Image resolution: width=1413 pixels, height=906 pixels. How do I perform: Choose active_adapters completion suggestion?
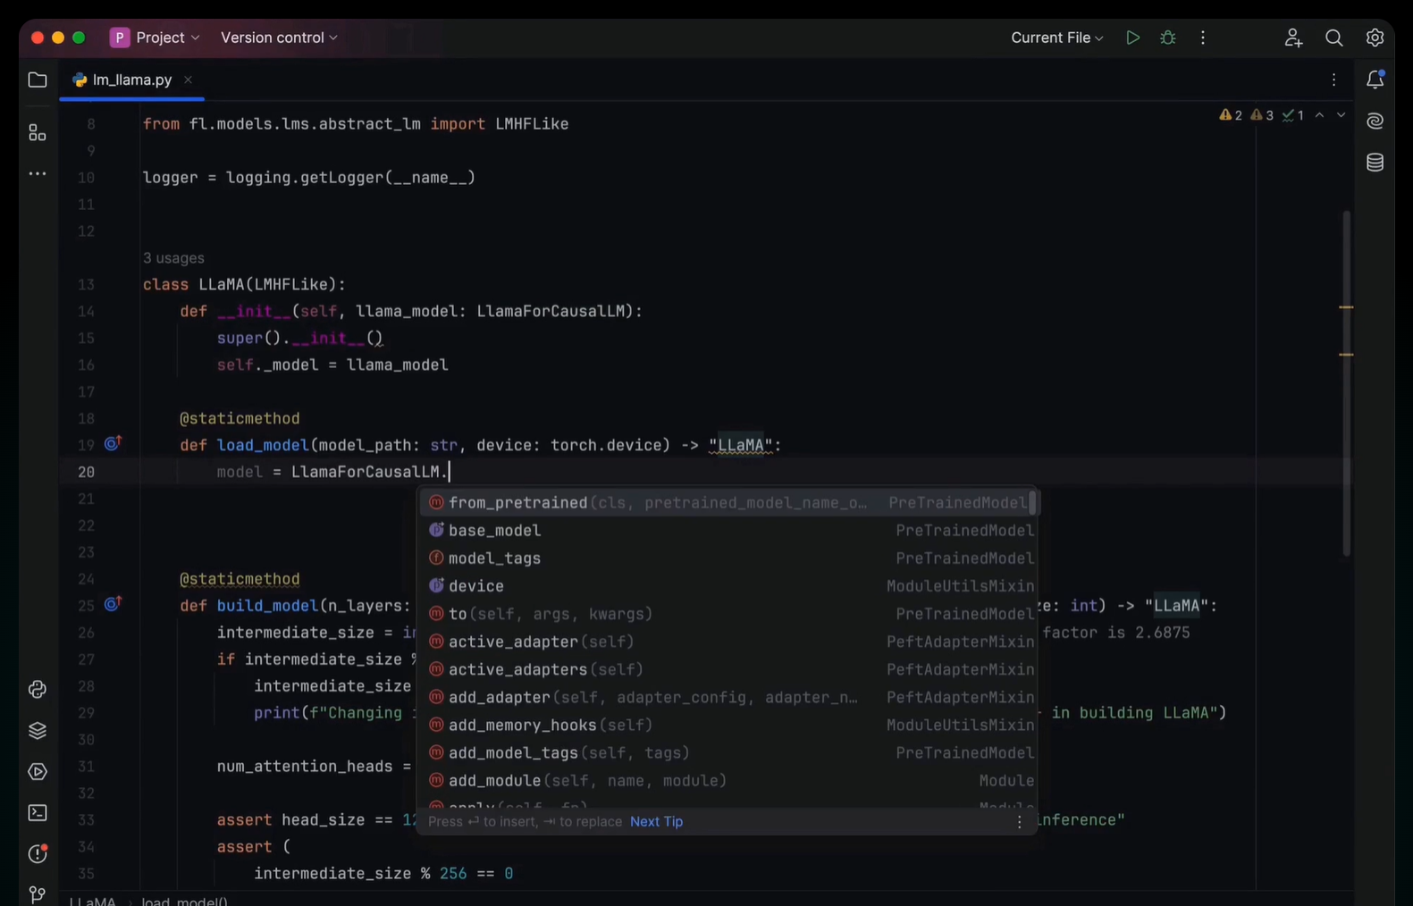tap(728, 669)
